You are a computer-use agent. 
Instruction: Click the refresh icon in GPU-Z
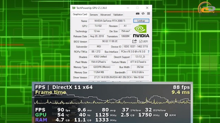click(143, 14)
